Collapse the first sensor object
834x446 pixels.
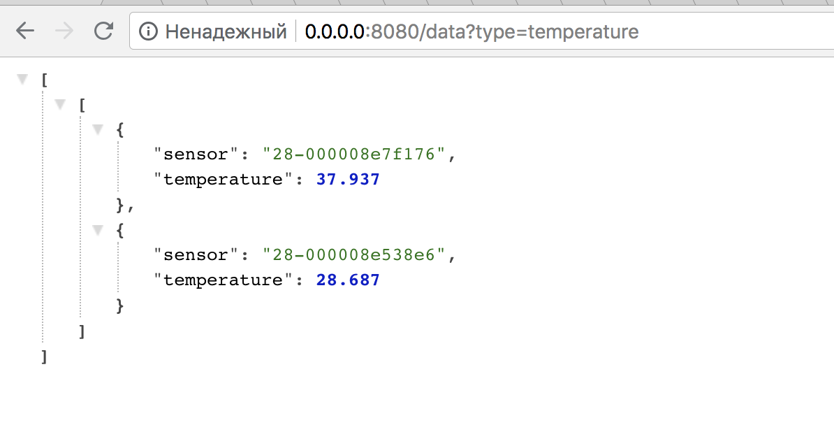[98, 129]
